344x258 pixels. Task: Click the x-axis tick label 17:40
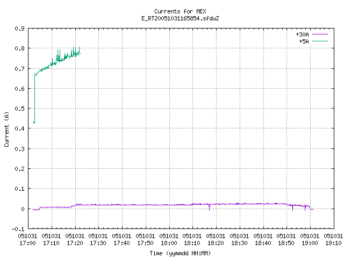tap(121, 243)
